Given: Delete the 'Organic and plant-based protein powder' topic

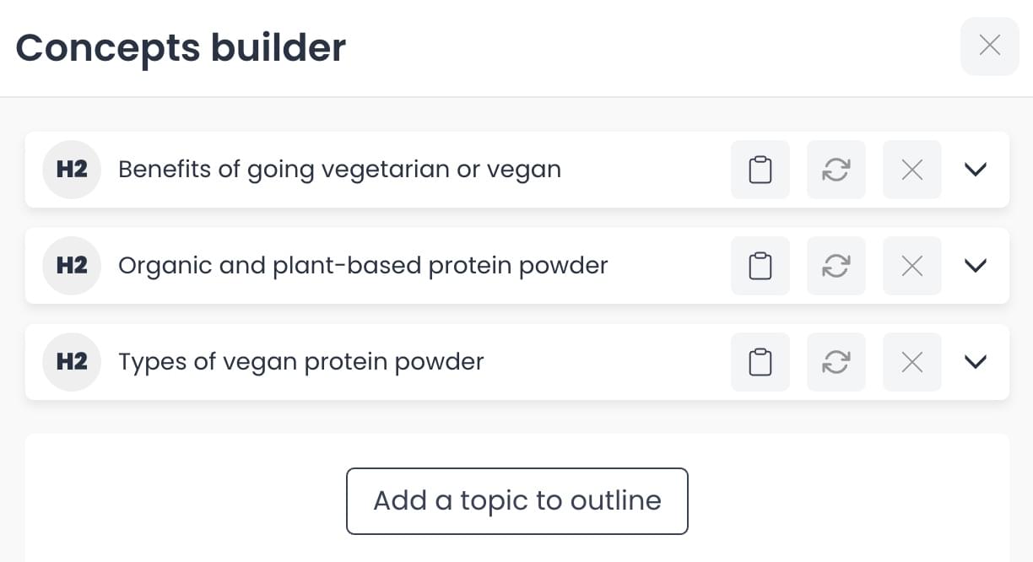Looking at the screenshot, I should (911, 266).
